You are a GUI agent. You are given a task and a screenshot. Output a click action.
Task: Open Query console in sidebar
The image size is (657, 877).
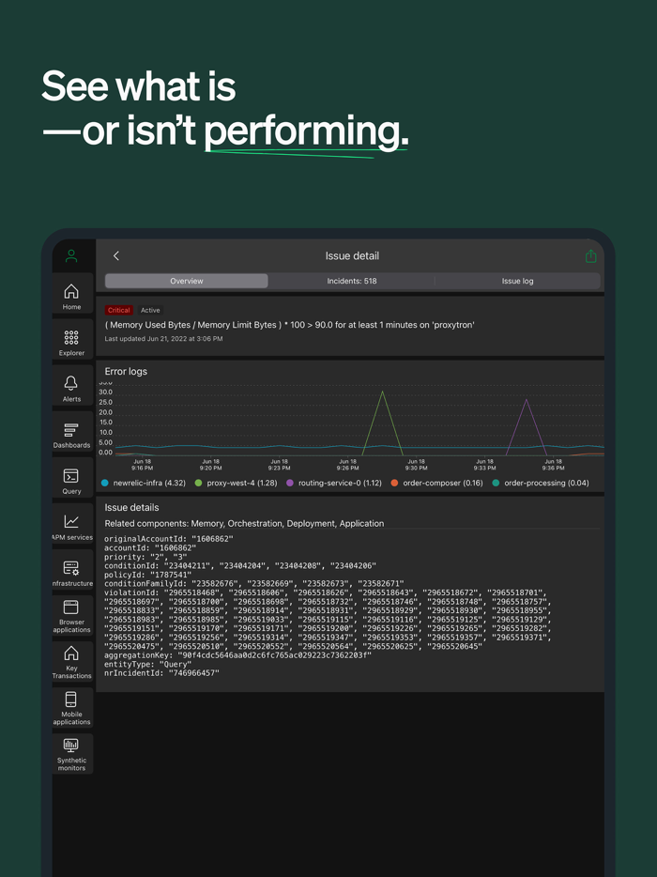[71, 478]
